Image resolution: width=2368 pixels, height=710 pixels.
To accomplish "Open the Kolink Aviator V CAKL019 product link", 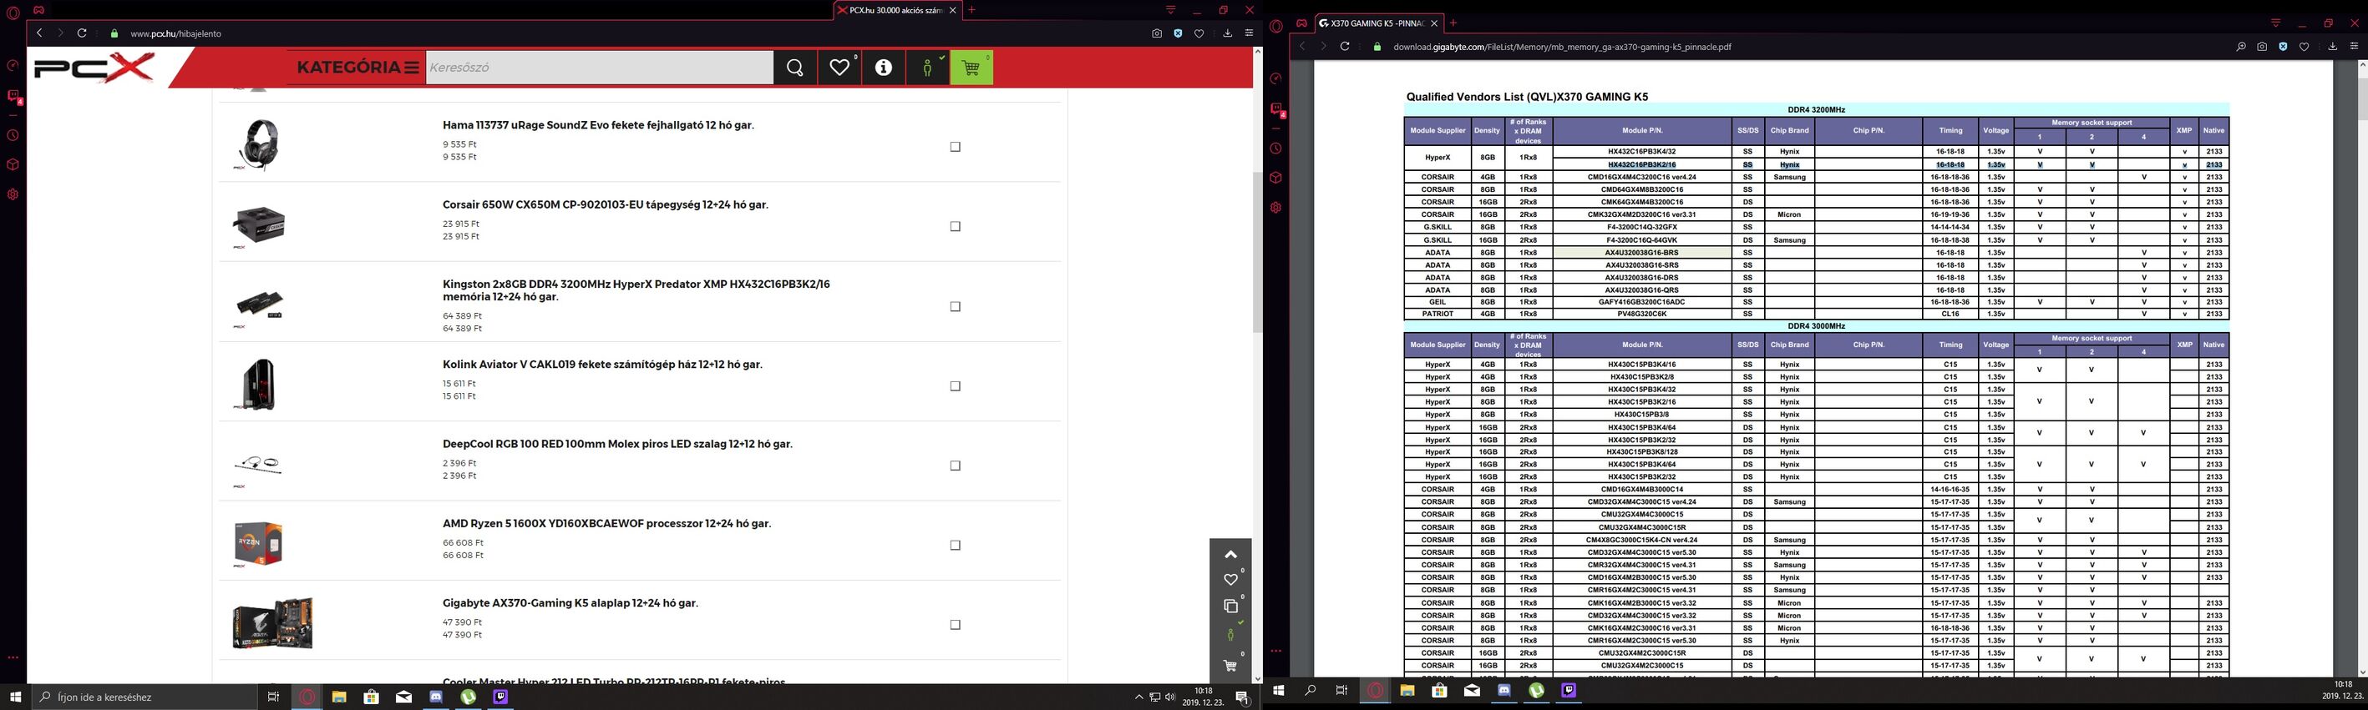I will (x=602, y=365).
